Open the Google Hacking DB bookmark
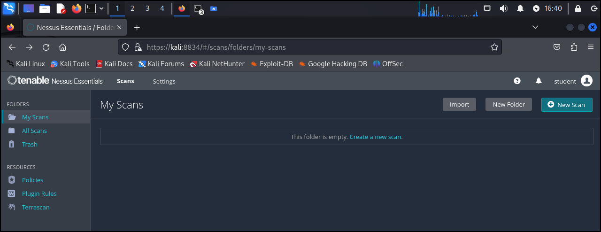The height and width of the screenshot is (232, 601). pyautogui.click(x=333, y=64)
